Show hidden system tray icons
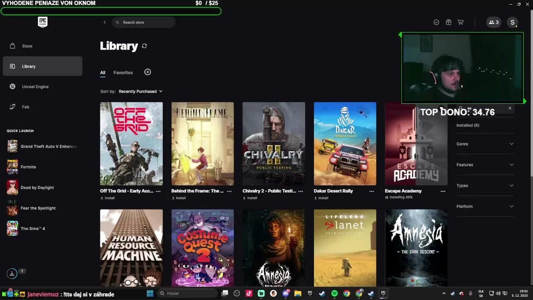533x300 pixels. pos(443,293)
